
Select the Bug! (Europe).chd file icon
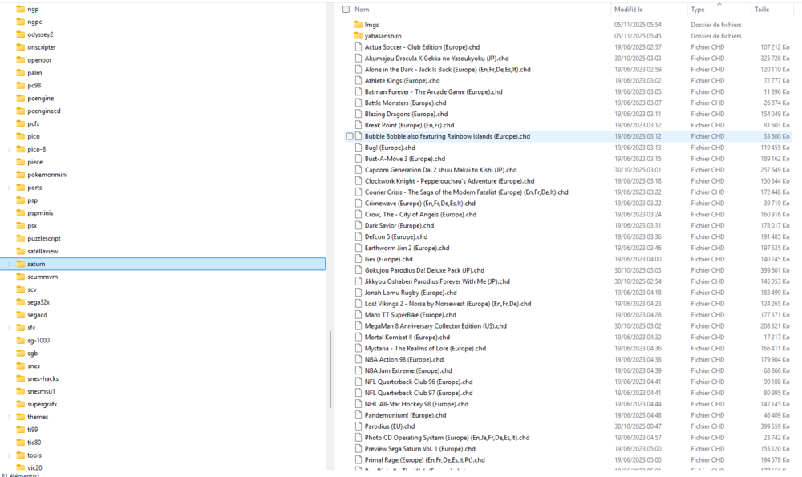coord(358,148)
